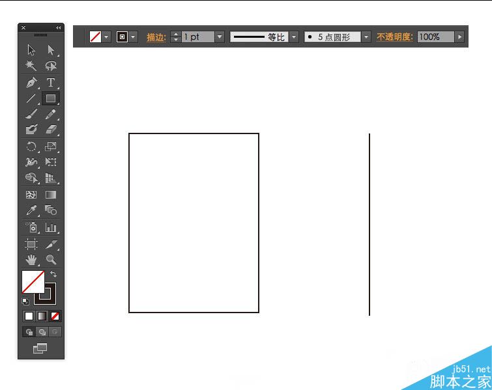Viewport: 492px width, 390px height.
Task: Select the Symbol Sprayer tool
Action: [x=31, y=227]
